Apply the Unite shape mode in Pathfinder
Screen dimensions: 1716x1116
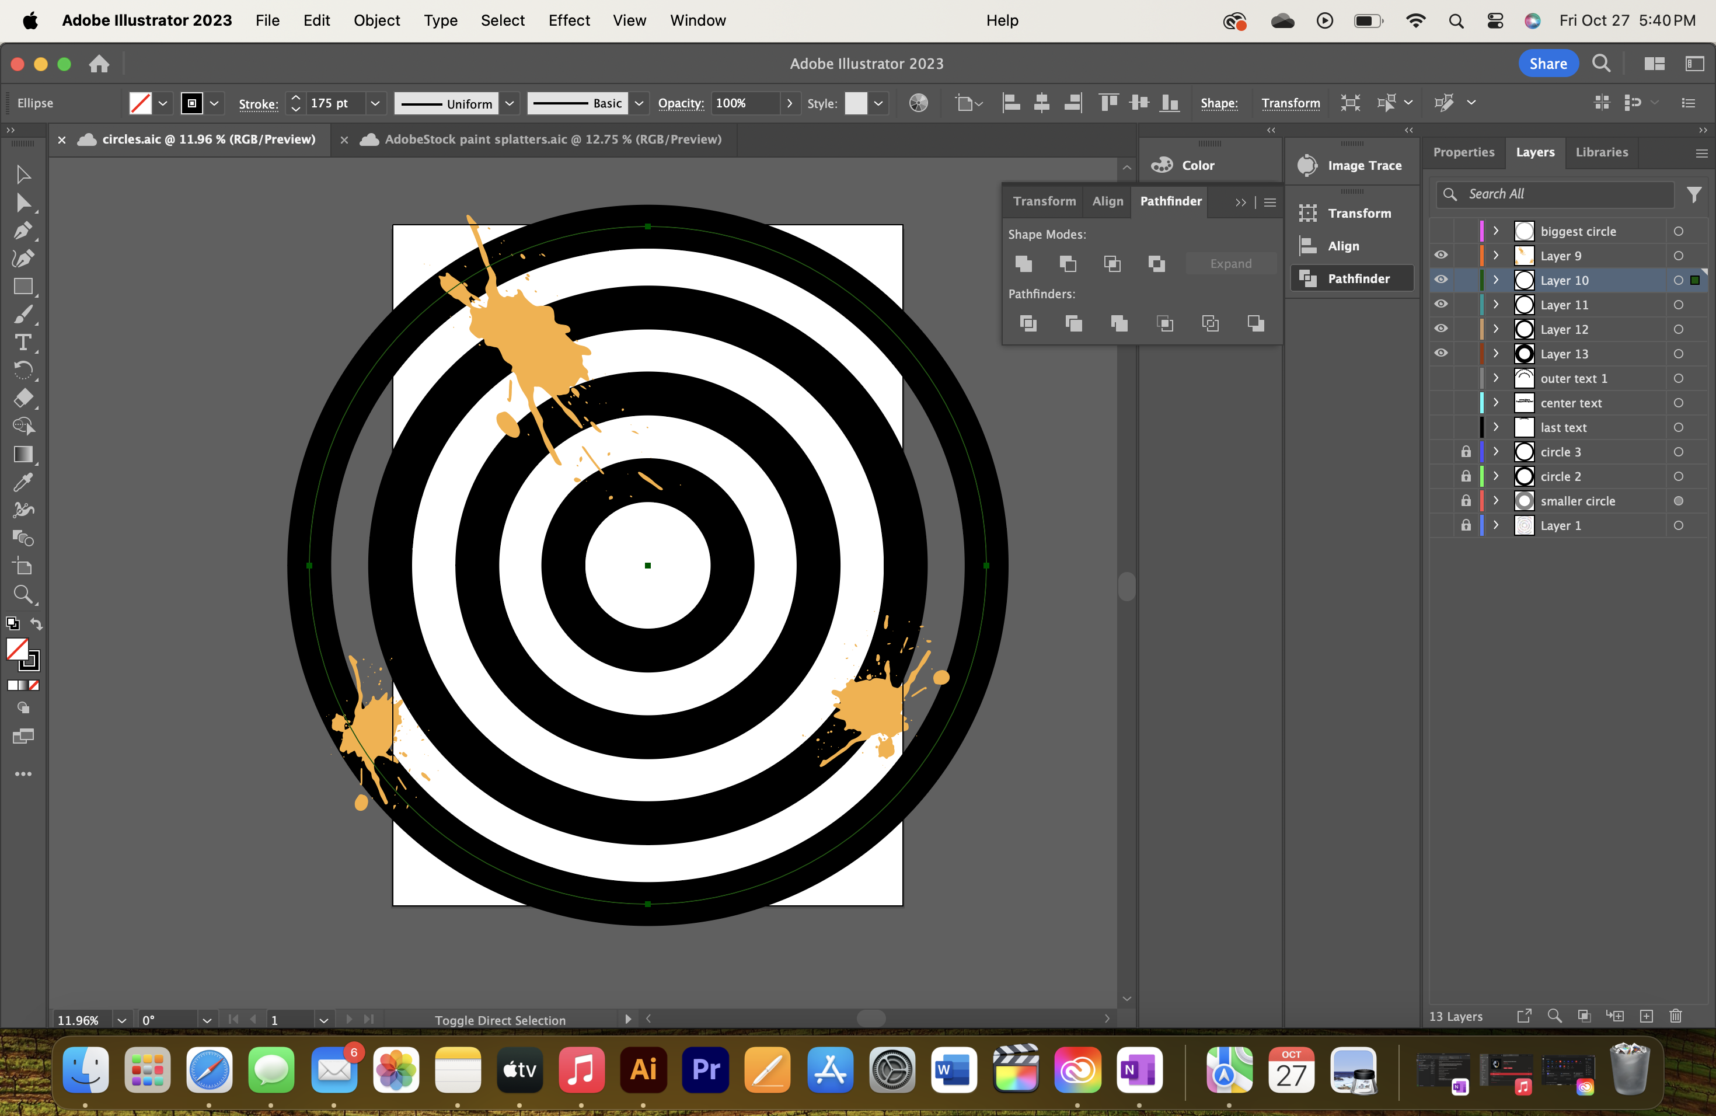coord(1023,264)
